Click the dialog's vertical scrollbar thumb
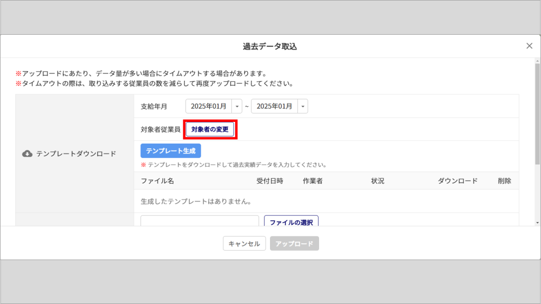Screen dimensions: 541x304 pyautogui.click(x=537, y=114)
